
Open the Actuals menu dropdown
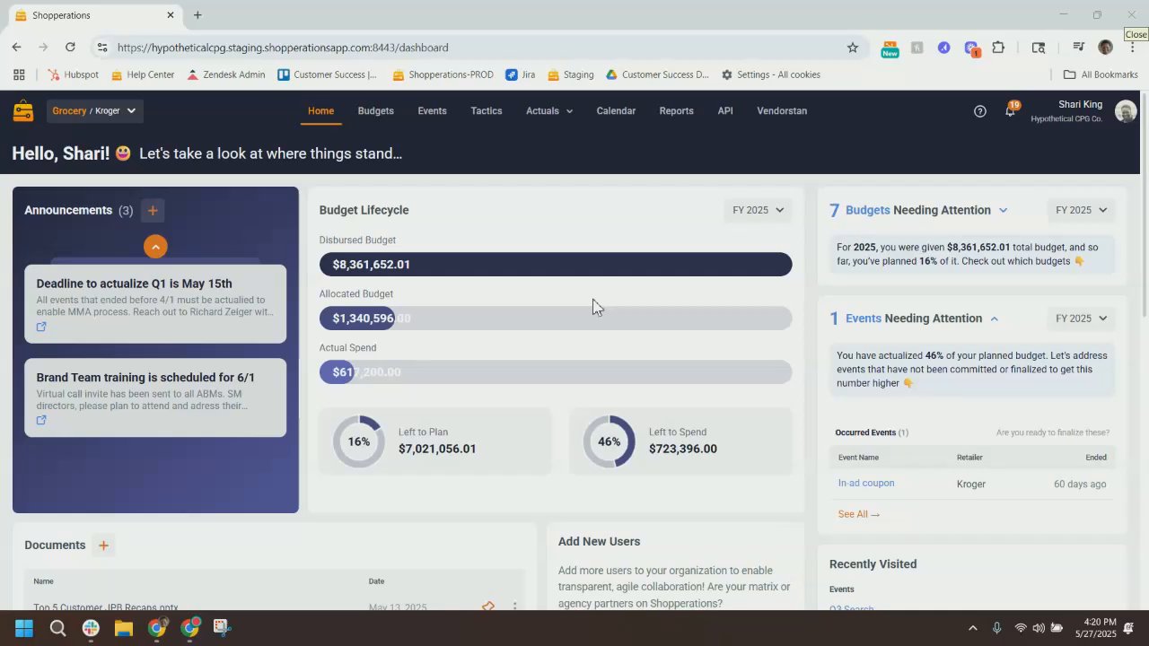point(549,111)
